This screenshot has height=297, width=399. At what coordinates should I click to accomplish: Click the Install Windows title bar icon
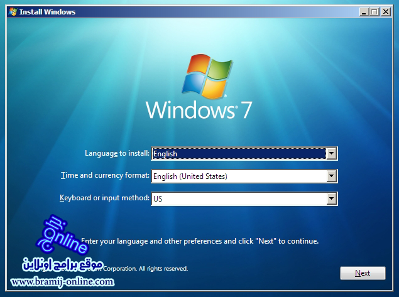13,12
